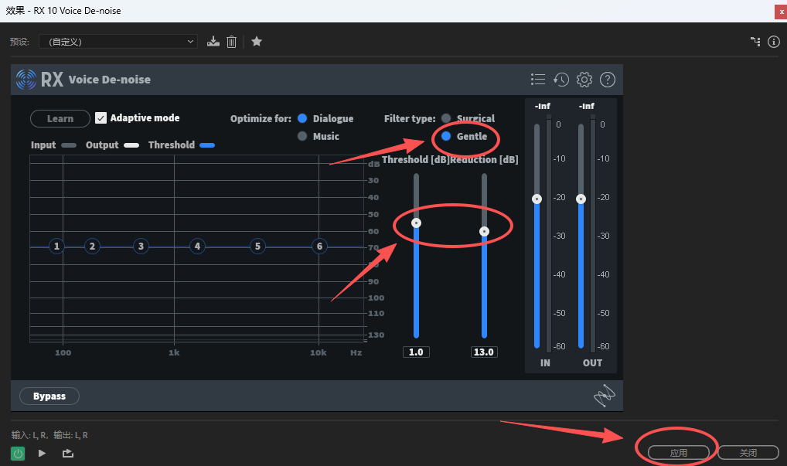Image resolution: width=787 pixels, height=466 pixels.
Task: Click the OUT meter -Inf readout
Action: [586, 107]
